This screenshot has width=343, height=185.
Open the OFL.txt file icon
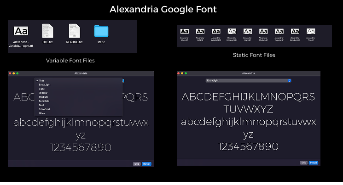click(48, 31)
